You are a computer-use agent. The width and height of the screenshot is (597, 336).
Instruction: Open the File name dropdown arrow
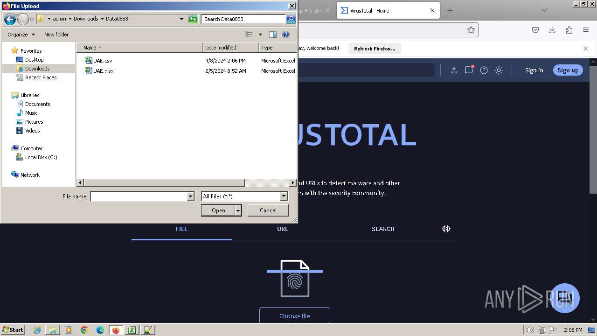190,196
